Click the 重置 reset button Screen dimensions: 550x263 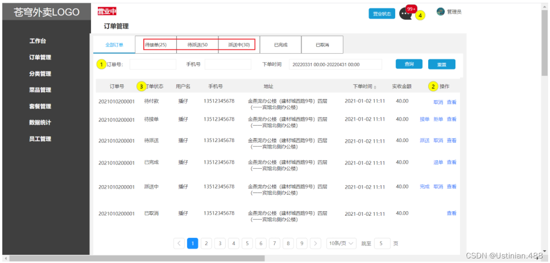[442, 64]
